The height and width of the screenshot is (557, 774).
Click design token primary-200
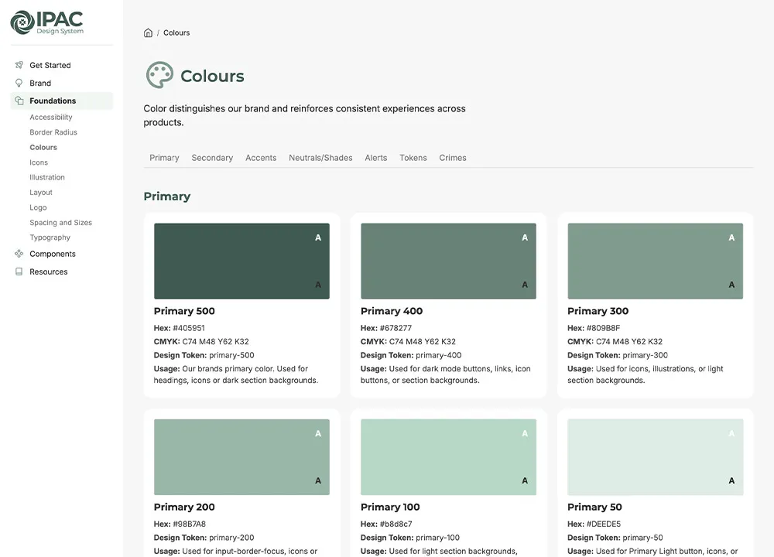tap(232, 538)
